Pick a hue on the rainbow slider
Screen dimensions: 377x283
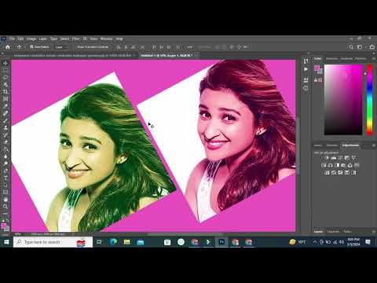(x=370, y=100)
